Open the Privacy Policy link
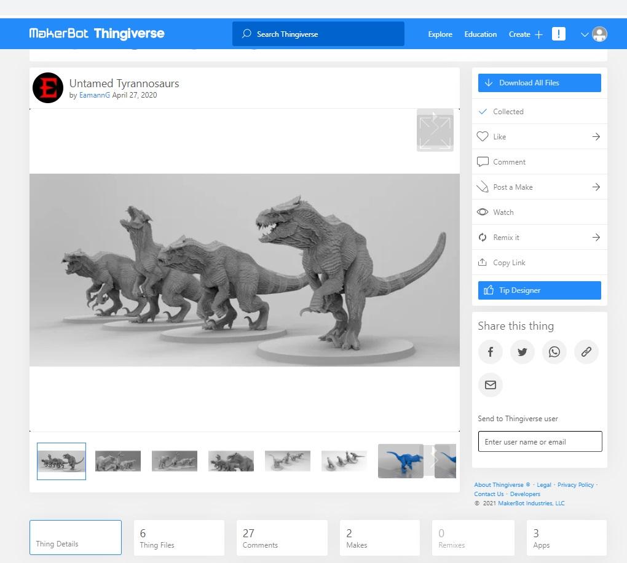 (x=575, y=485)
